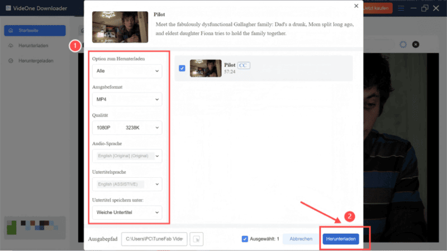Click the blue Herunterladen button
The image size is (447, 251).
point(340,239)
